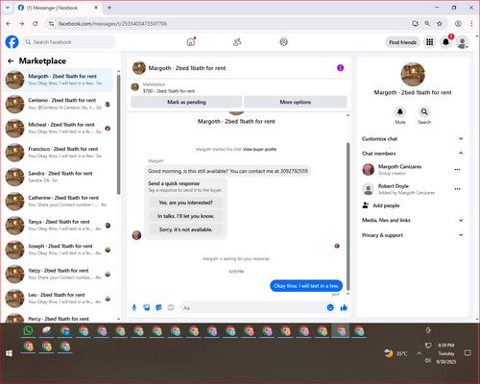Select the Francisco 2bed 1bath conversation
The height and width of the screenshot is (384, 480).
(x=59, y=153)
